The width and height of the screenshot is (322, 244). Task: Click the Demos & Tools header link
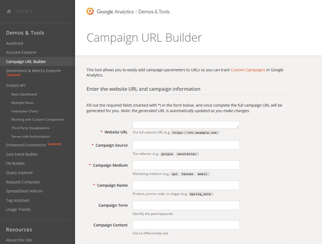[x=154, y=12]
